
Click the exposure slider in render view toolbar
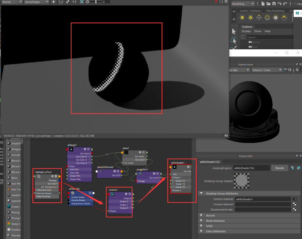coord(96,2)
